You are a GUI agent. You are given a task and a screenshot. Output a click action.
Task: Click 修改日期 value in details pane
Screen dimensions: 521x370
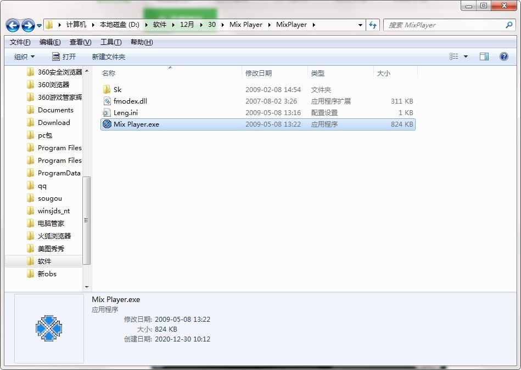point(182,319)
